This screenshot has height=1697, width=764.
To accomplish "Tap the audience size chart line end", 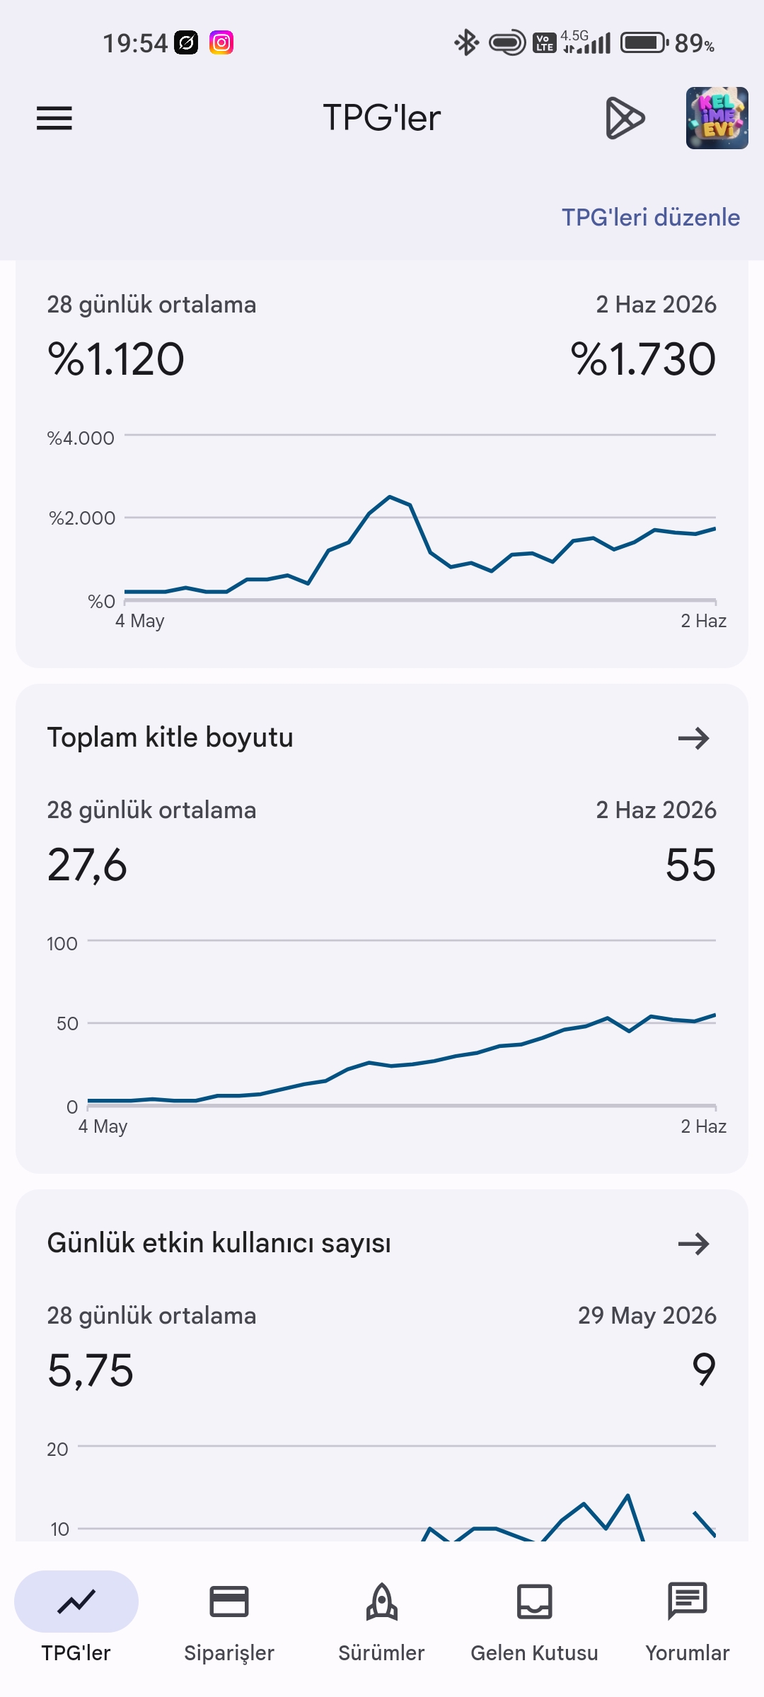I will click(x=714, y=1015).
